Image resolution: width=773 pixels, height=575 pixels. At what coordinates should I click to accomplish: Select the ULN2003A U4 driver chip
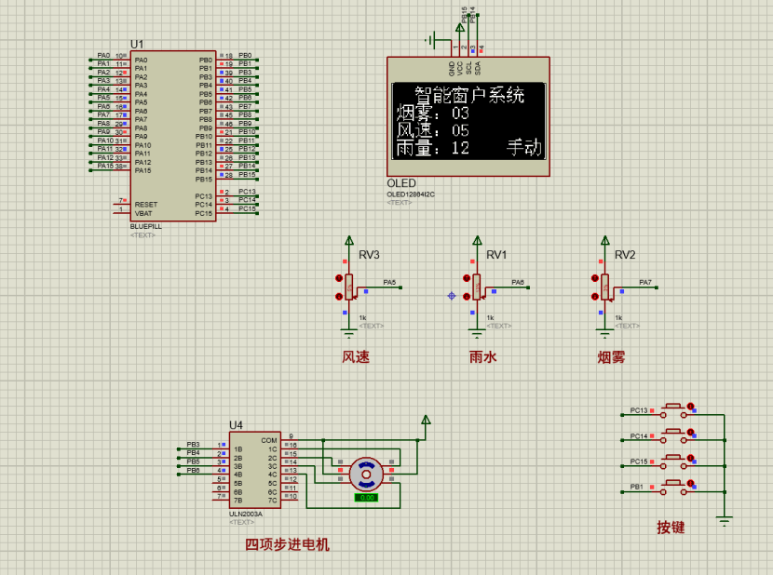254,470
